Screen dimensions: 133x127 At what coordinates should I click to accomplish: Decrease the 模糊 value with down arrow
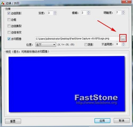pyautogui.click(x=89, y=14)
